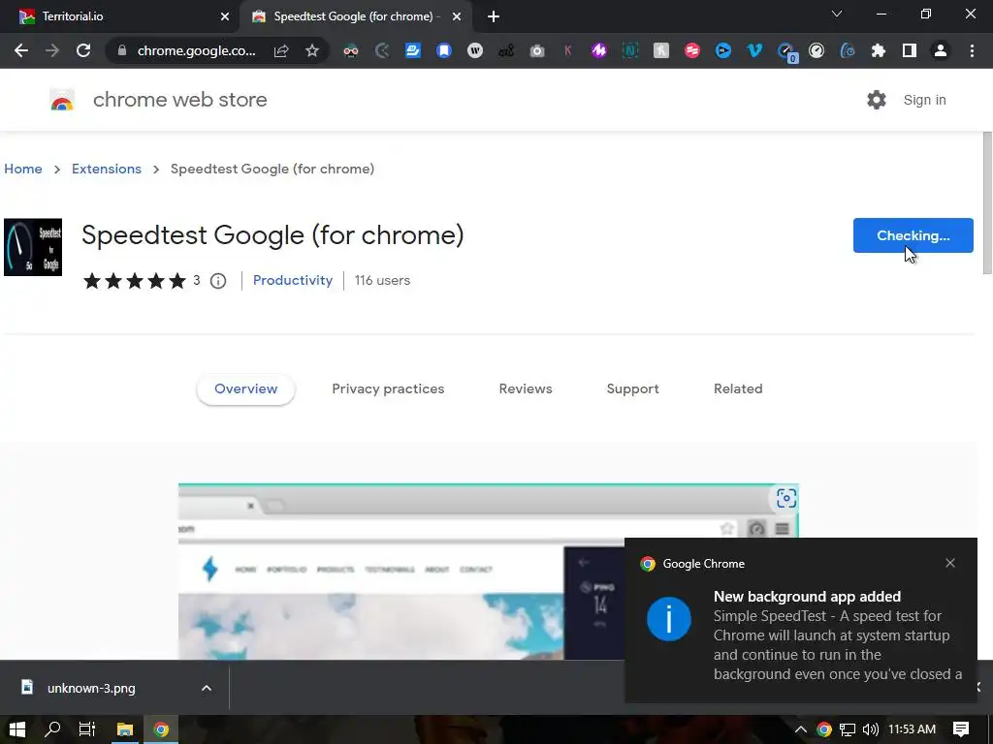Screen dimensions: 993x744
Task: Reload the current page
Action: click(83, 50)
